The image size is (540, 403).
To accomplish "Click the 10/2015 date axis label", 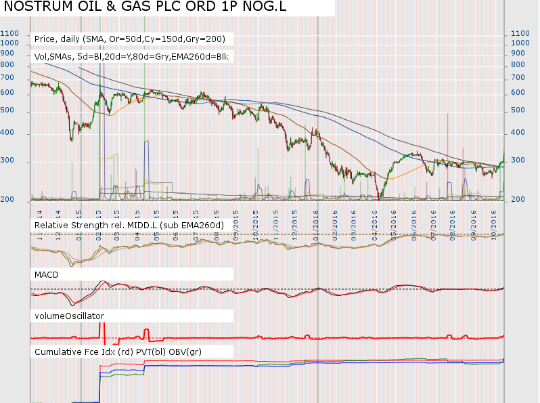I will tap(256, 226).
